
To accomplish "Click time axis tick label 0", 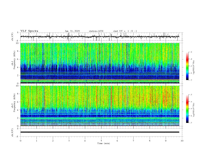I will click(x=20, y=141).
